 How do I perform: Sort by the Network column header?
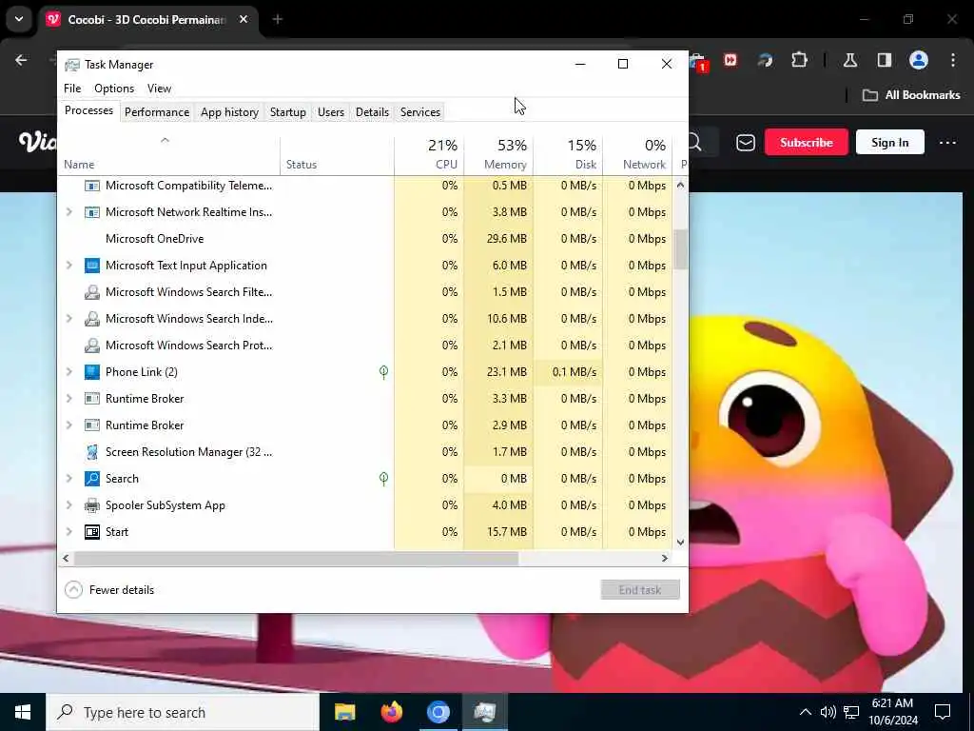(x=638, y=154)
